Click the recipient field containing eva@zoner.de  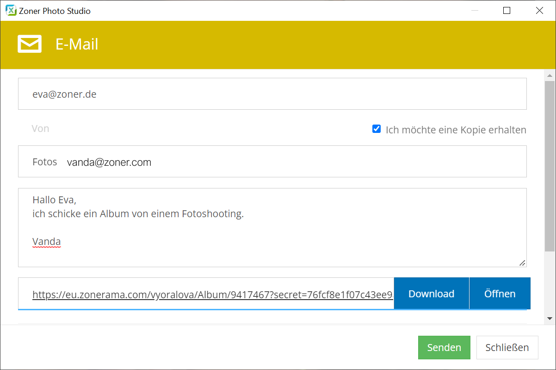click(272, 94)
